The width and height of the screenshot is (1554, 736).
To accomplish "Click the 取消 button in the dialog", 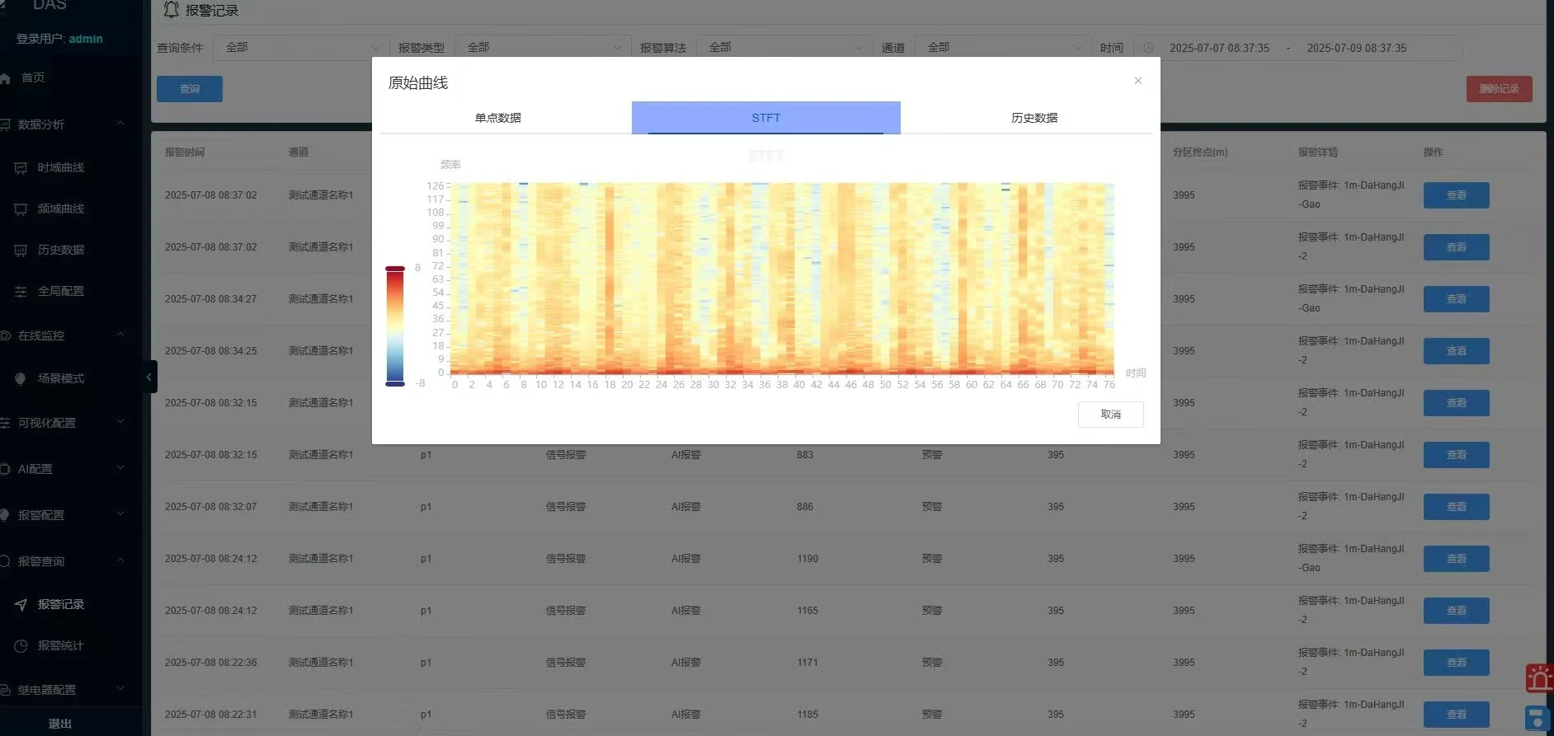I will pos(1110,415).
